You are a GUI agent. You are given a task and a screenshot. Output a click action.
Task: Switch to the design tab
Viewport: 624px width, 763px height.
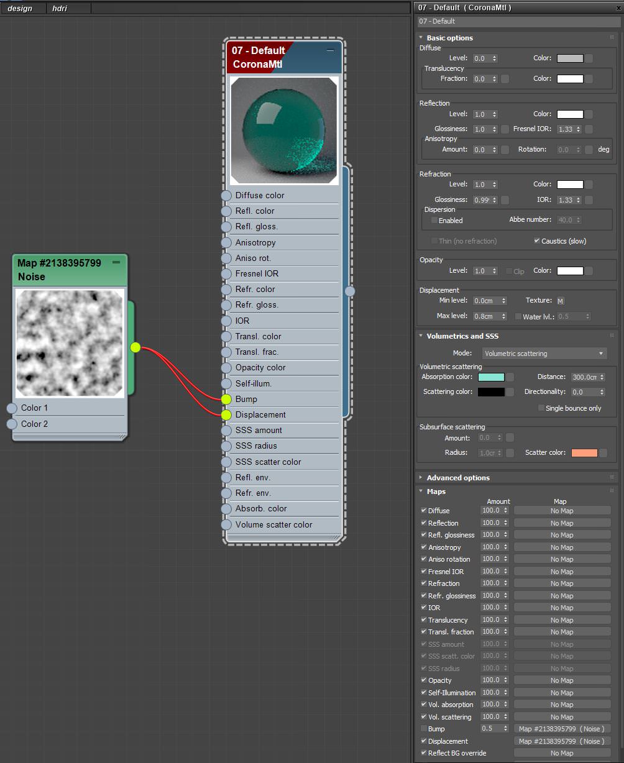click(x=20, y=9)
